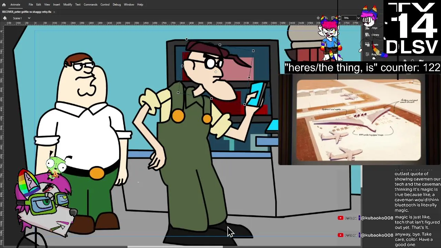Select the Animate workspace tab
Image resolution: width=441 pixels, height=248 pixels.
(x=15, y=4)
